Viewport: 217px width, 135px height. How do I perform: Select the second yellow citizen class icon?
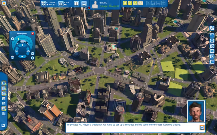[x=130, y=3]
